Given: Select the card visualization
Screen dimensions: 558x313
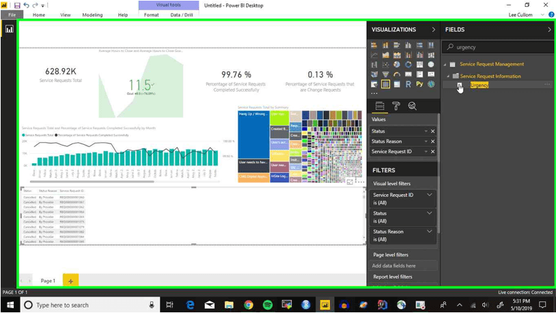Looking at the screenshot, I should pos(408,74).
